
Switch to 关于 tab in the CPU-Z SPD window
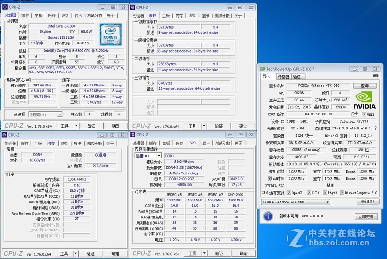[x=238, y=143]
